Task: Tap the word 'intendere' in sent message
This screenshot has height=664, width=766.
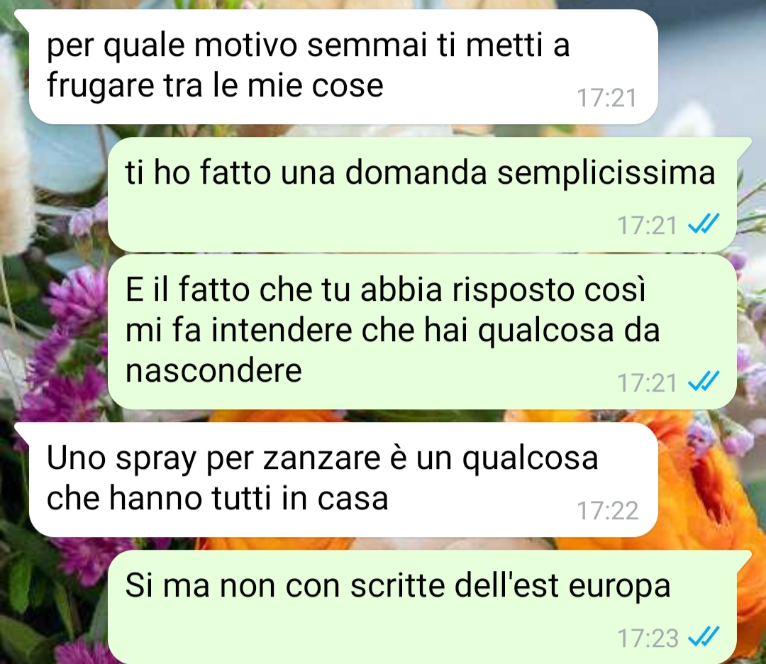Action: click(282, 331)
